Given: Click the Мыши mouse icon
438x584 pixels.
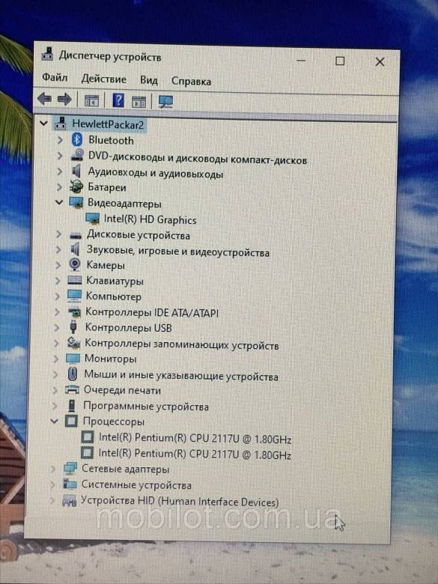Looking at the screenshot, I should tap(73, 374).
